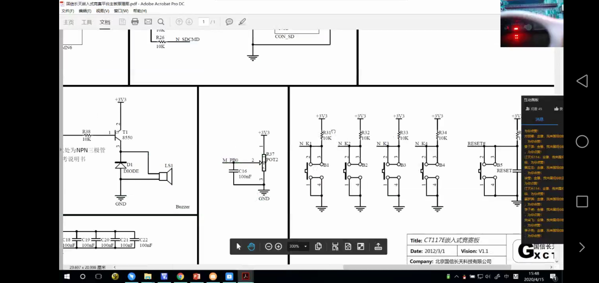Open the 文件(F) menu

tap(68, 11)
